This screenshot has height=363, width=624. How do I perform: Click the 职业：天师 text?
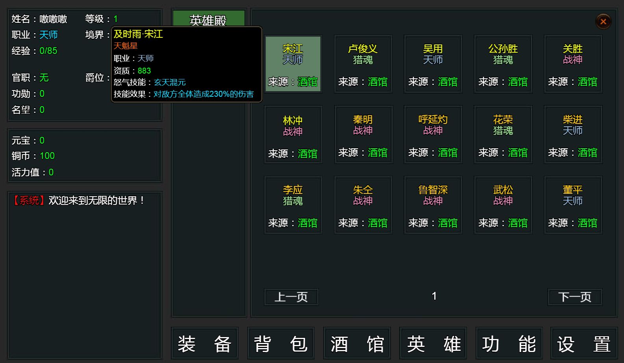[35, 35]
